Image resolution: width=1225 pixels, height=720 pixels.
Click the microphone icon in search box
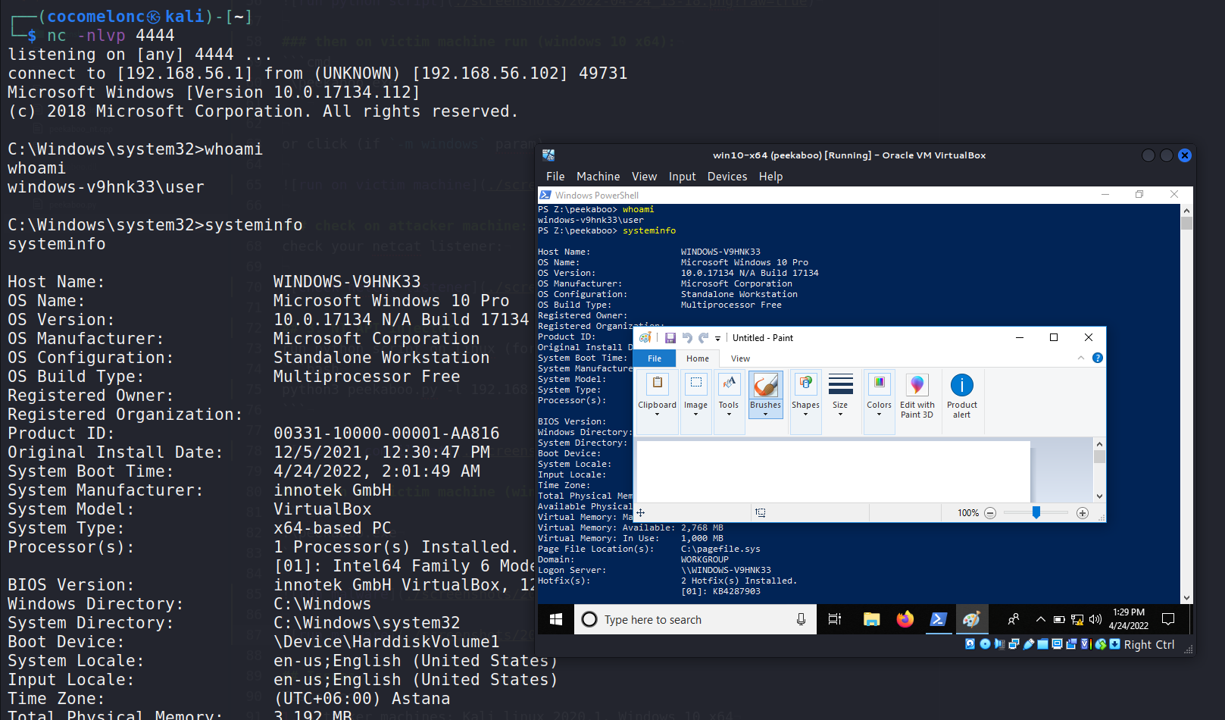click(801, 619)
